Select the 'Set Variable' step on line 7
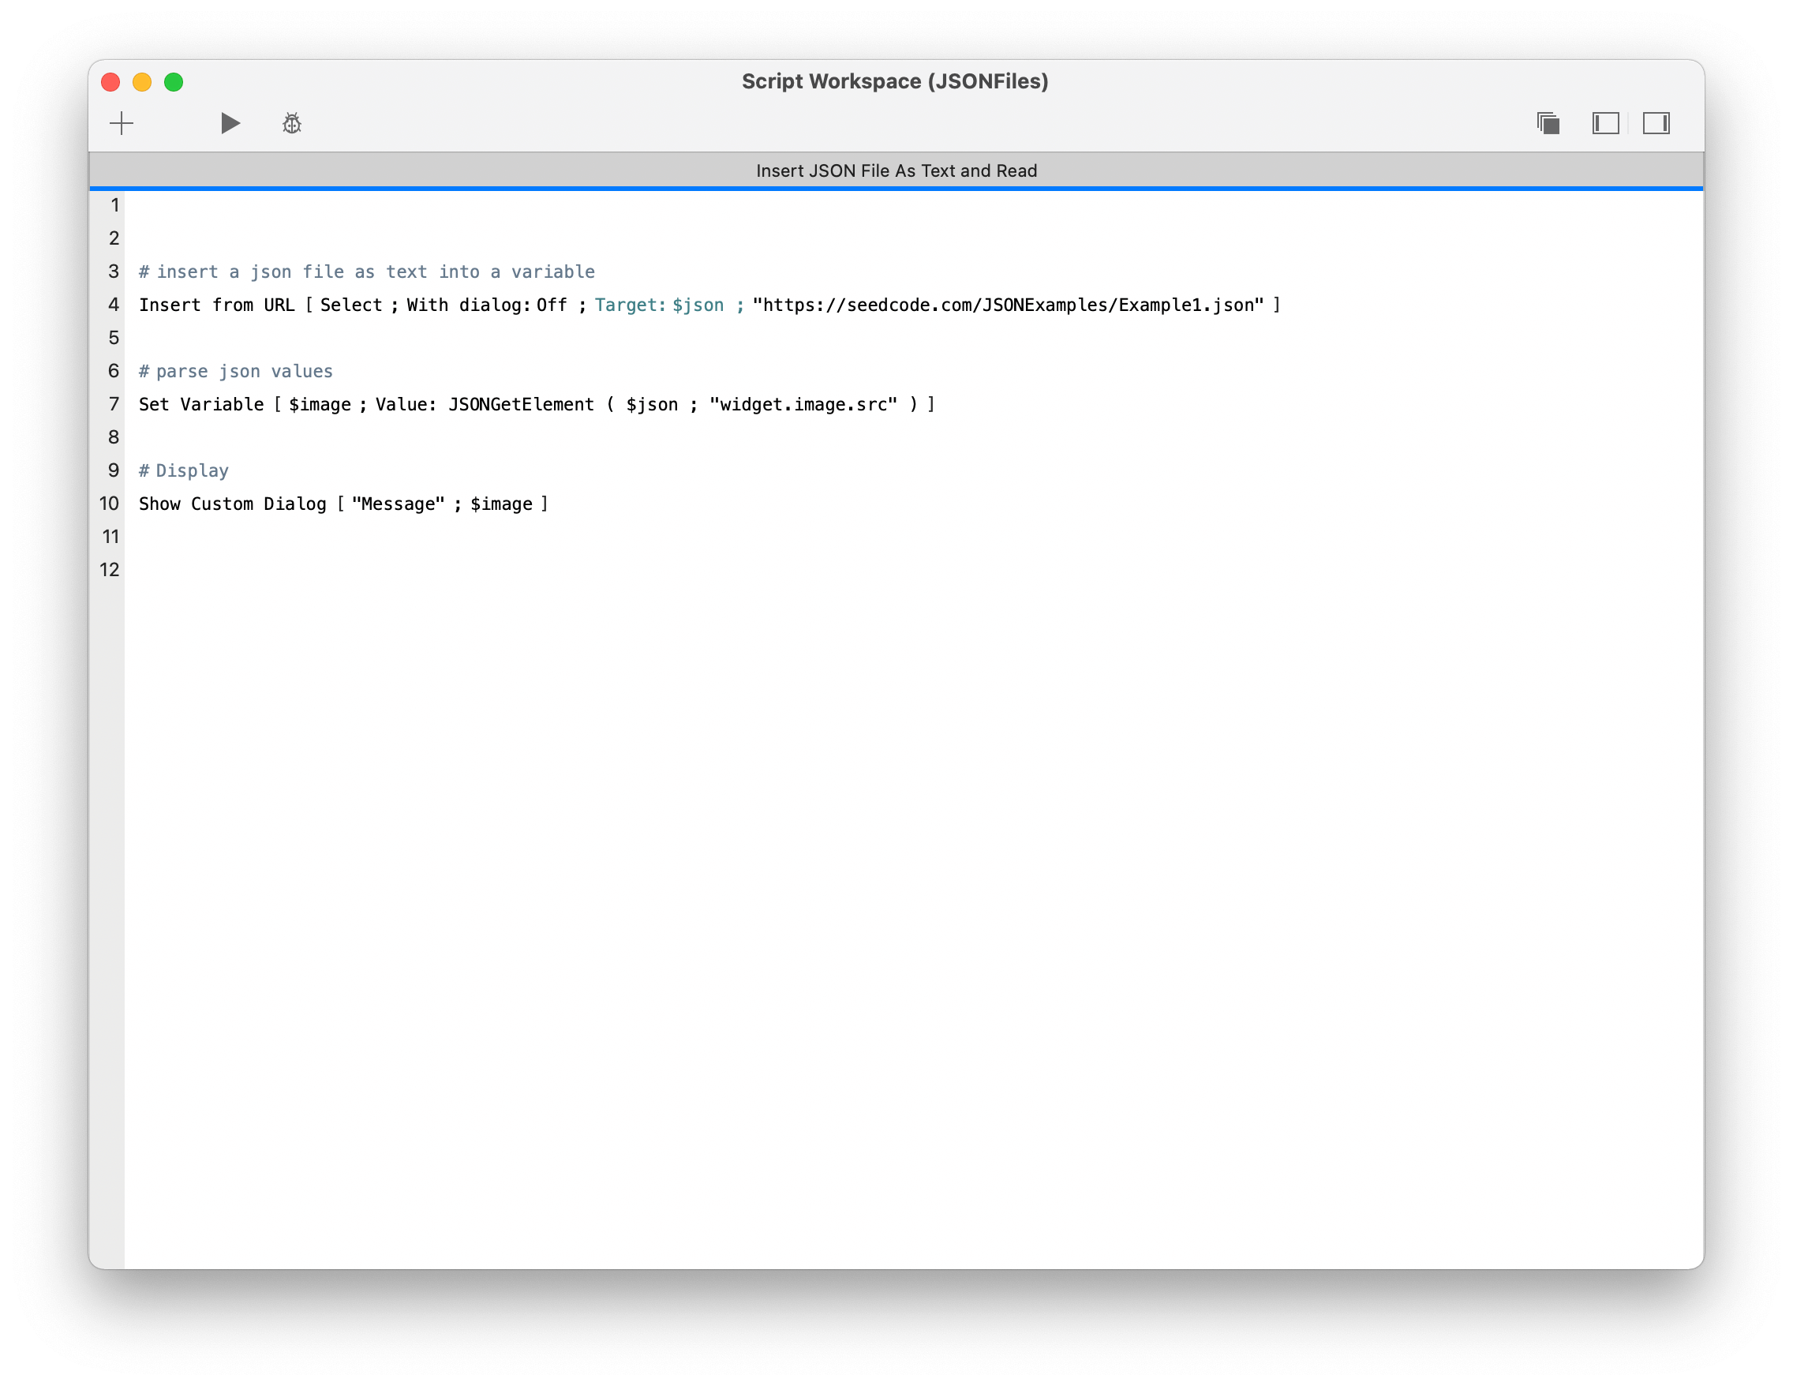1793x1386 pixels. point(202,404)
